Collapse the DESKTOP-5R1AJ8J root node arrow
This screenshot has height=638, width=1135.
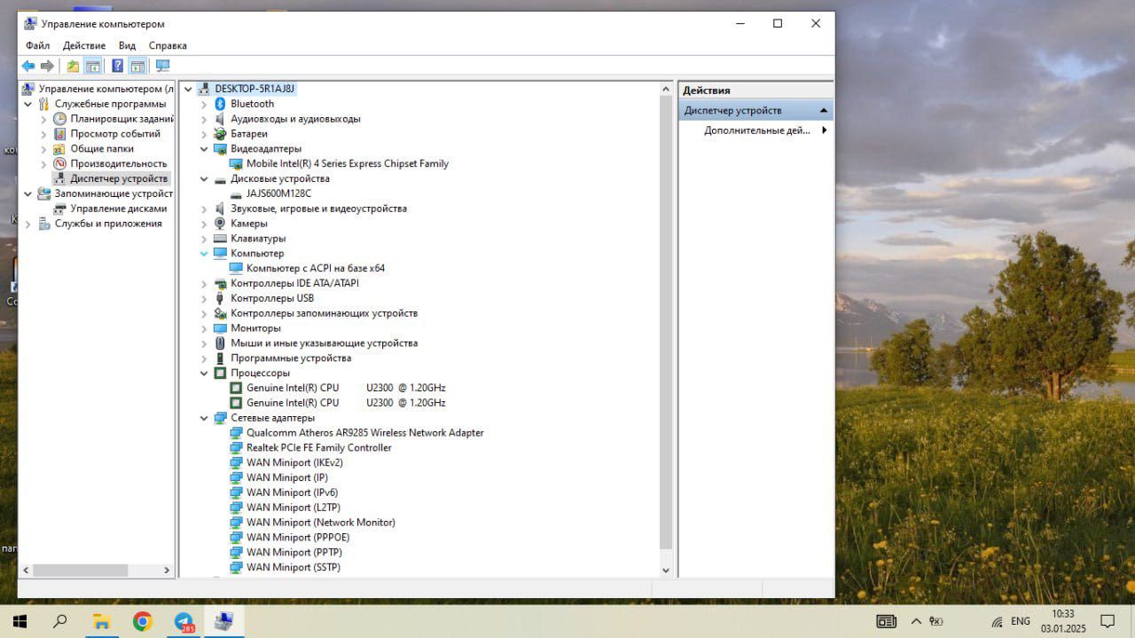pos(188,89)
